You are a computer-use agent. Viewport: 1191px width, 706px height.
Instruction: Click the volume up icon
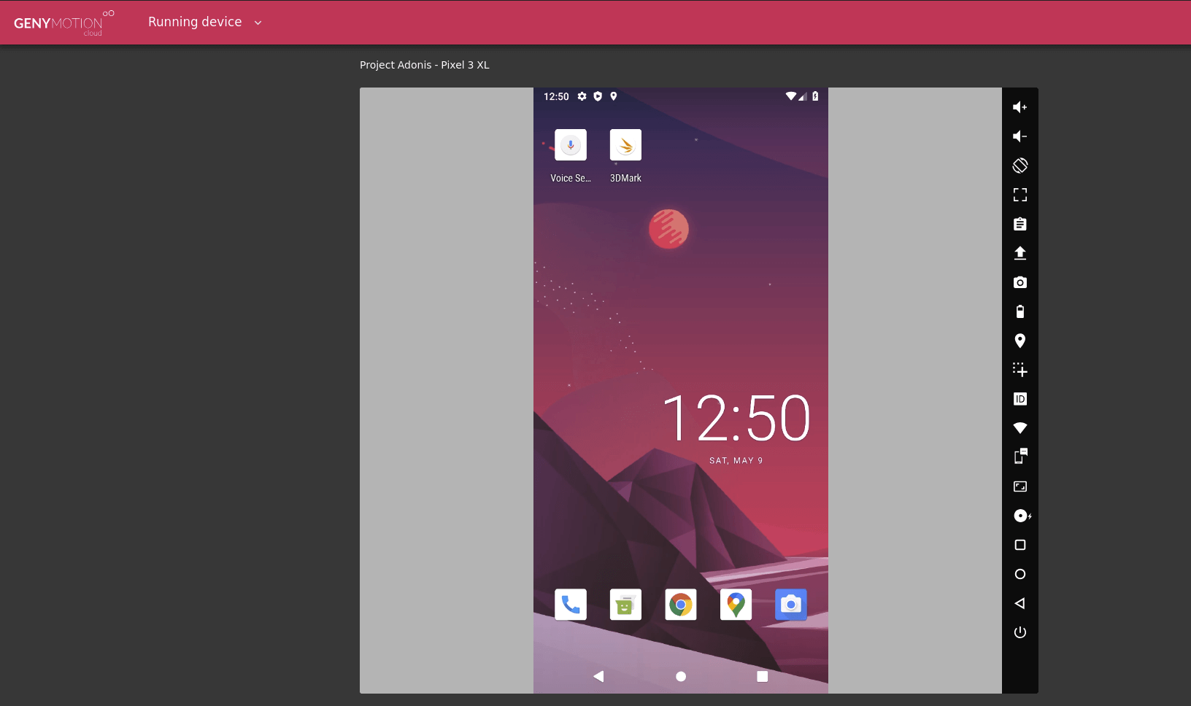1020,107
